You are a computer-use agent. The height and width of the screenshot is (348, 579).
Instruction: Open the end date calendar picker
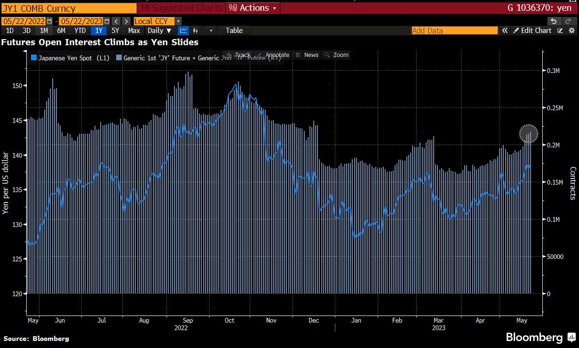click(107, 21)
